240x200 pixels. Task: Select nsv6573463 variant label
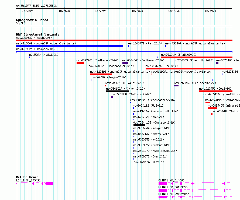coord(228,60)
